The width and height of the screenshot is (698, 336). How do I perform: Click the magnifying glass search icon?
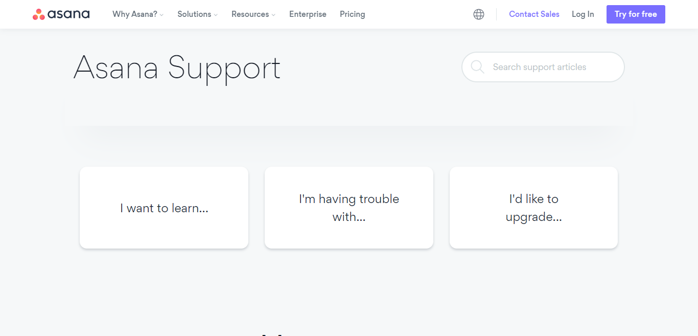click(477, 67)
